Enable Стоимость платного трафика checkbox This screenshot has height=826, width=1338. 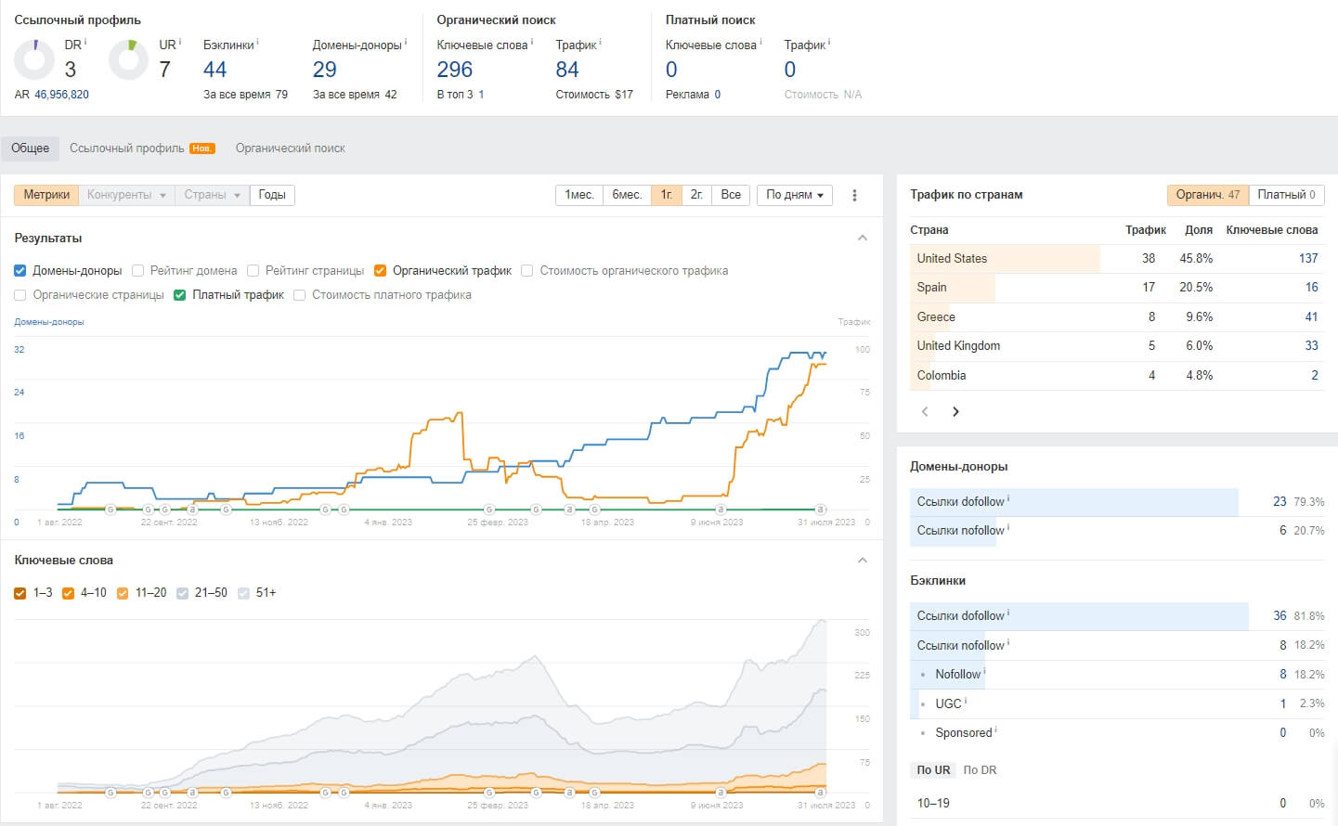tap(299, 295)
